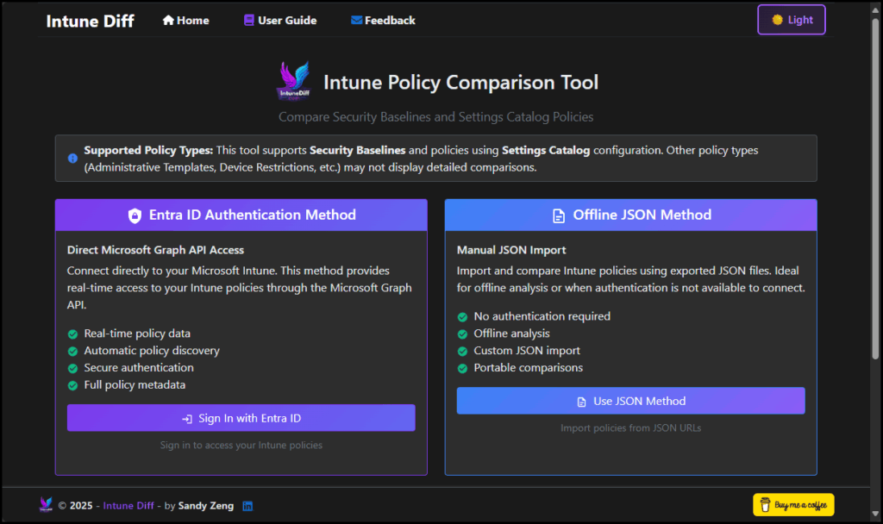Open the Intune Diff footer link
883x524 pixels.
pos(128,505)
